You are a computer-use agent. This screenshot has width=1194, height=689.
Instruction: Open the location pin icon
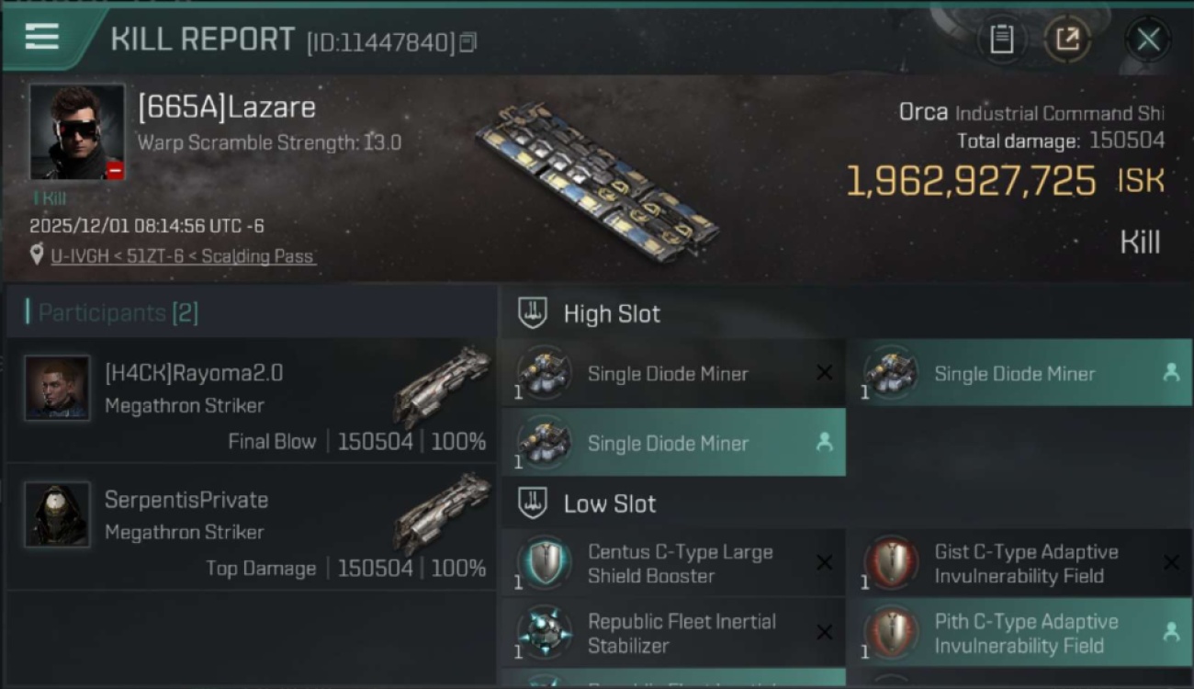click(x=37, y=254)
